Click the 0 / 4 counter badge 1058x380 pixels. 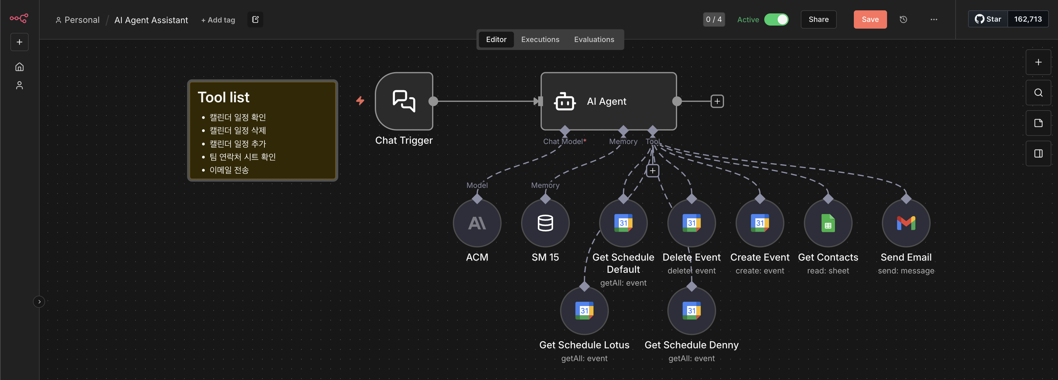(714, 19)
